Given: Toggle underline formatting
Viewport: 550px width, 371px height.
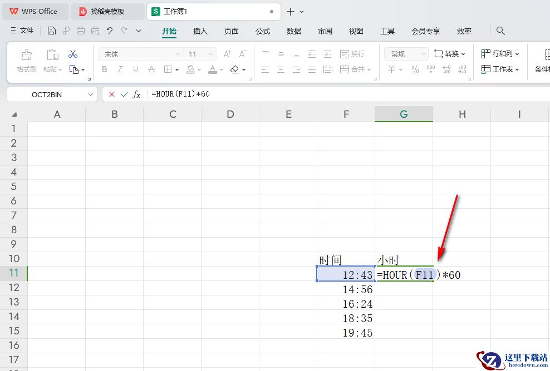Looking at the screenshot, I should (136, 69).
